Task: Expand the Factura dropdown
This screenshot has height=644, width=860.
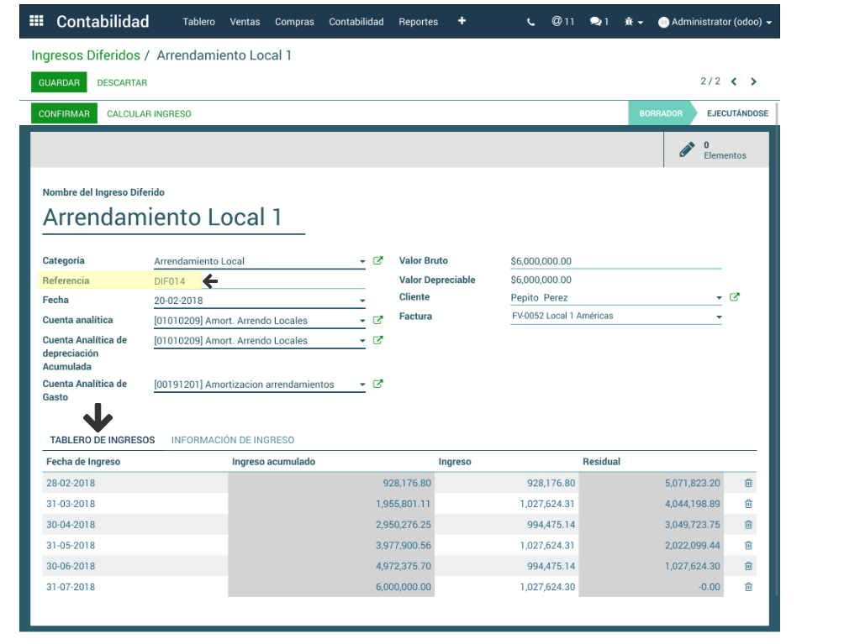Action: pos(719,317)
